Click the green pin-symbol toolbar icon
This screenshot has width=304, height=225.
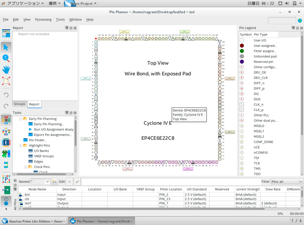point(6,190)
